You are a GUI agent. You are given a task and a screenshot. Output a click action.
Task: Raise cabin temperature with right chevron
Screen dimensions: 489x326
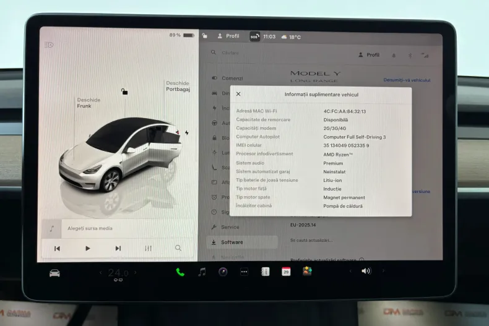click(136, 272)
